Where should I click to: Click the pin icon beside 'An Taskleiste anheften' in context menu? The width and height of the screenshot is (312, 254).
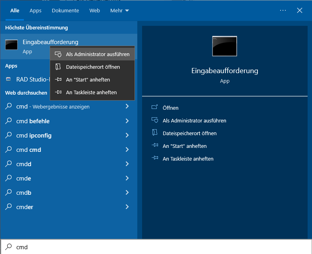click(58, 92)
